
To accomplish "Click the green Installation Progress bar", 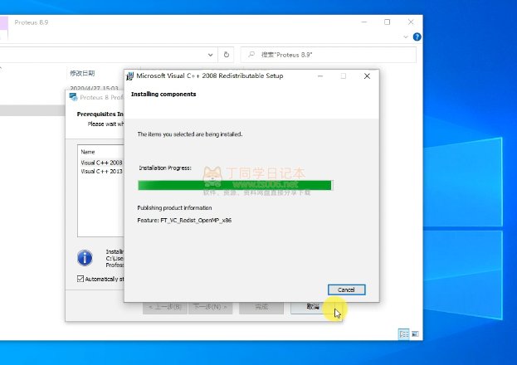I will (236, 185).
